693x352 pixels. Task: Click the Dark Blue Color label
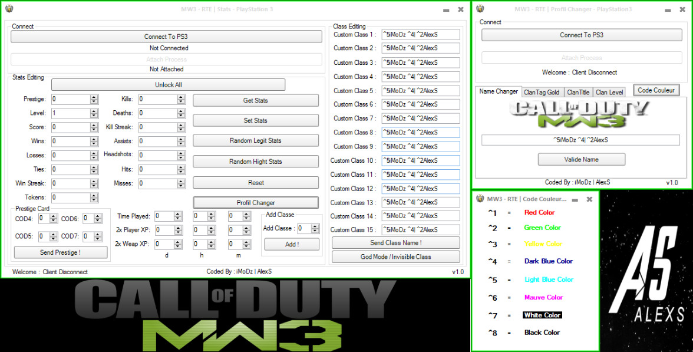549,261
